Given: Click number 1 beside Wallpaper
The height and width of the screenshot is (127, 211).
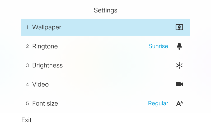Looking at the screenshot, I should coord(27,27).
